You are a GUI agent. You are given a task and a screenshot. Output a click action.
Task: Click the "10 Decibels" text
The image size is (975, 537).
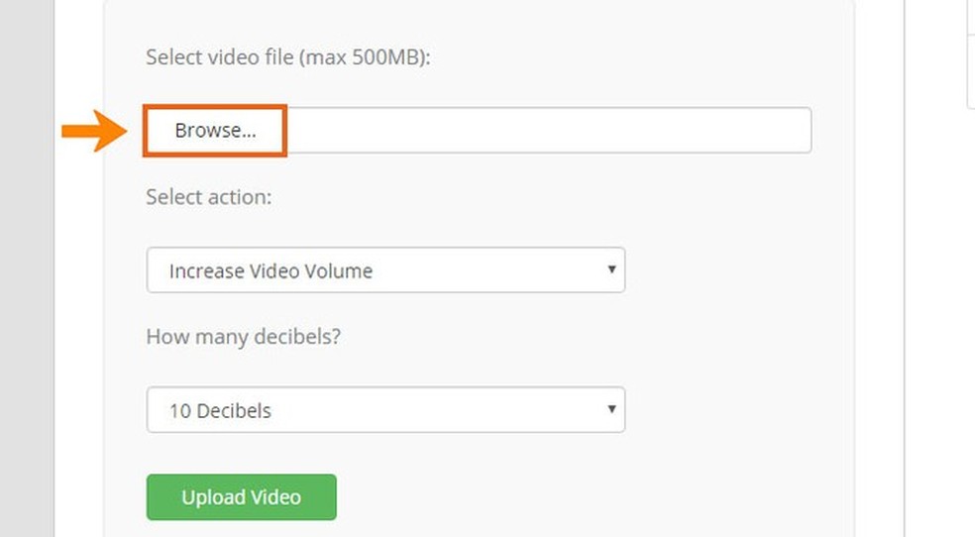(x=220, y=410)
